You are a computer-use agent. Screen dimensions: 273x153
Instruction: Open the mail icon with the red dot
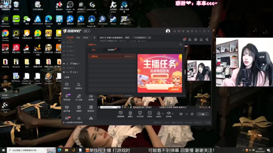tap(179, 31)
